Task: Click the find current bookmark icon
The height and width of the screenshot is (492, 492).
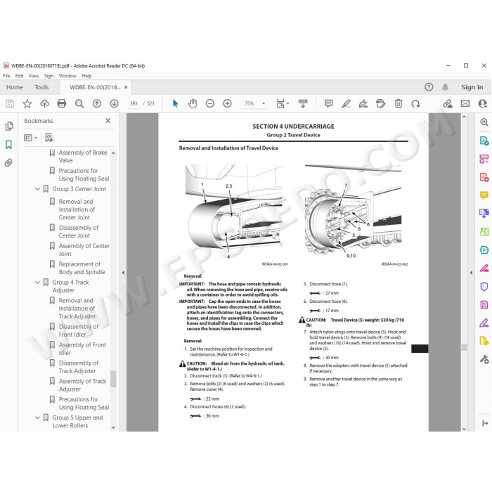Action: point(49,138)
